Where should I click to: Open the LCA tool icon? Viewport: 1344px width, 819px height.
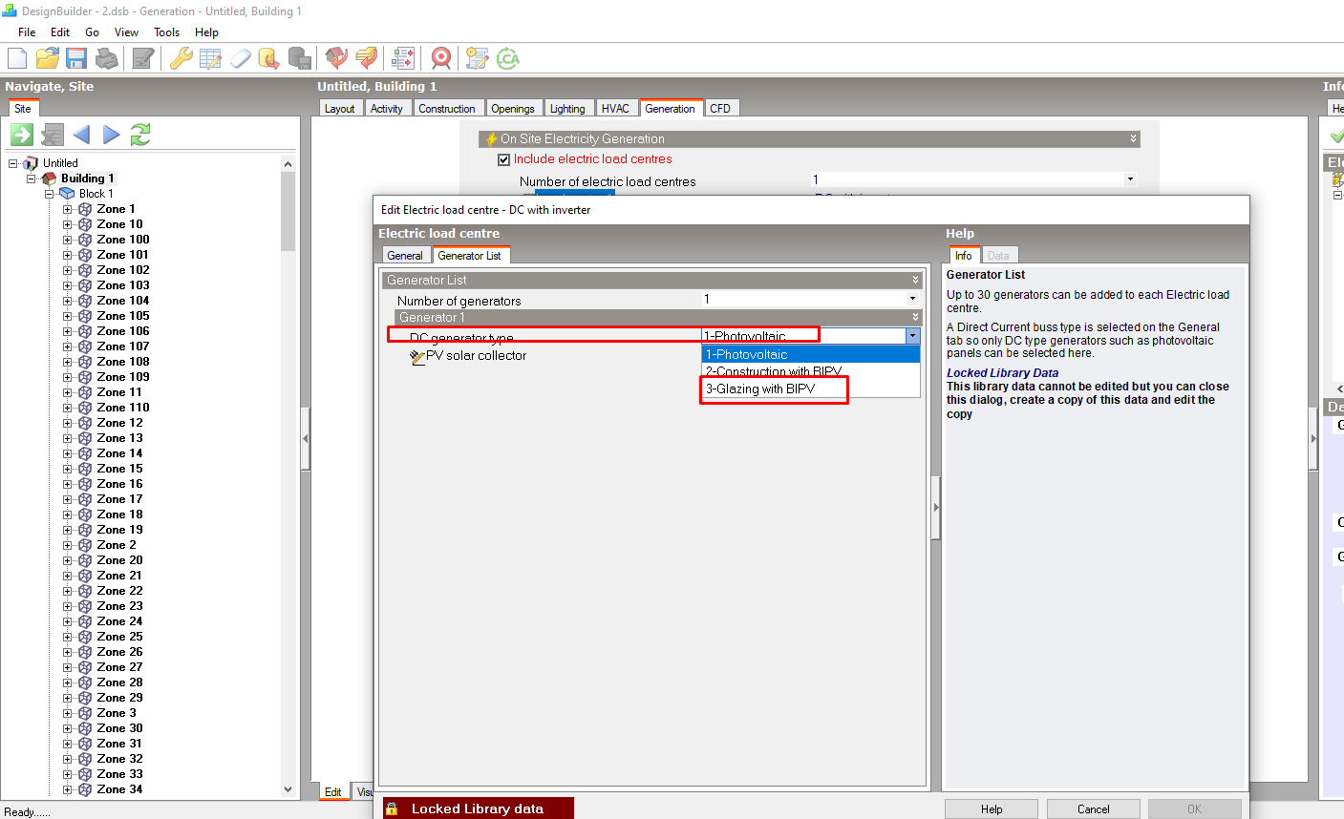click(507, 58)
